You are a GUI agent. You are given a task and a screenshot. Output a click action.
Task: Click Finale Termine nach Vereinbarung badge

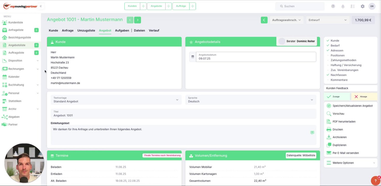pyautogui.click(x=162, y=156)
